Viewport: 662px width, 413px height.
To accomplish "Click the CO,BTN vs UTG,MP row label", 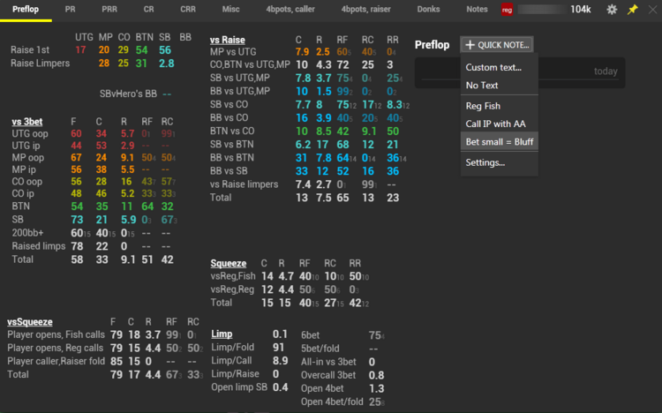I will (250, 65).
